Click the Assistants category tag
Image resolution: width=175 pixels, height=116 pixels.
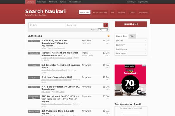pyautogui.click(x=34, y=53)
